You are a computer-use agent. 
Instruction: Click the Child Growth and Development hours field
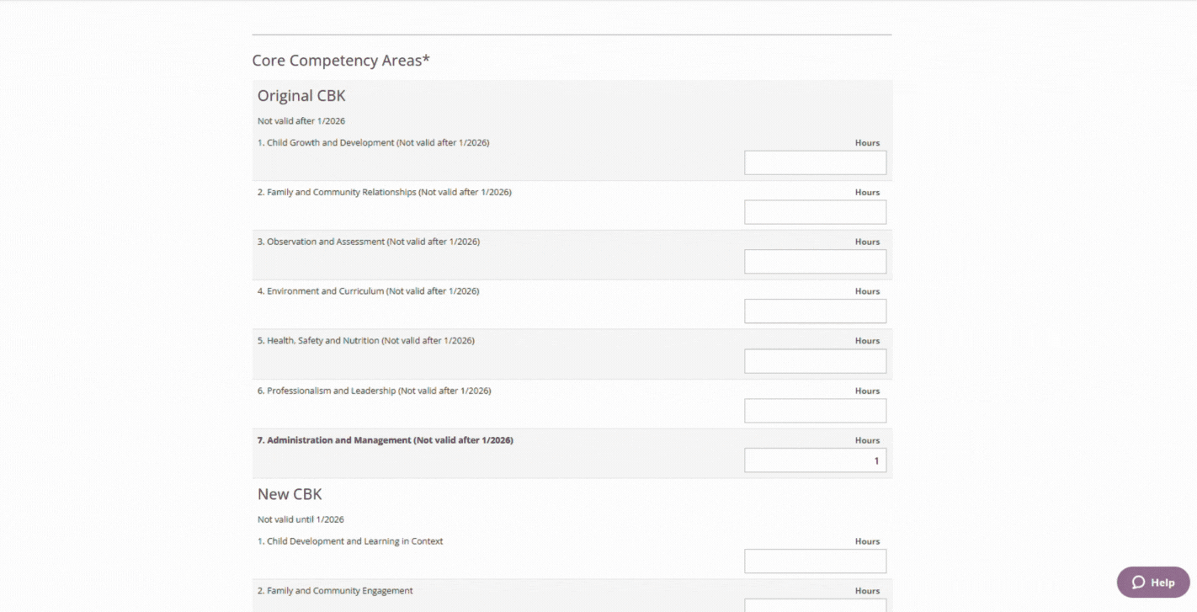(815, 162)
